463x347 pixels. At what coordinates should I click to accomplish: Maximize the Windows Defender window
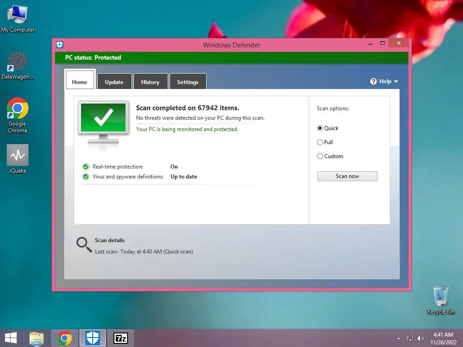(383, 43)
